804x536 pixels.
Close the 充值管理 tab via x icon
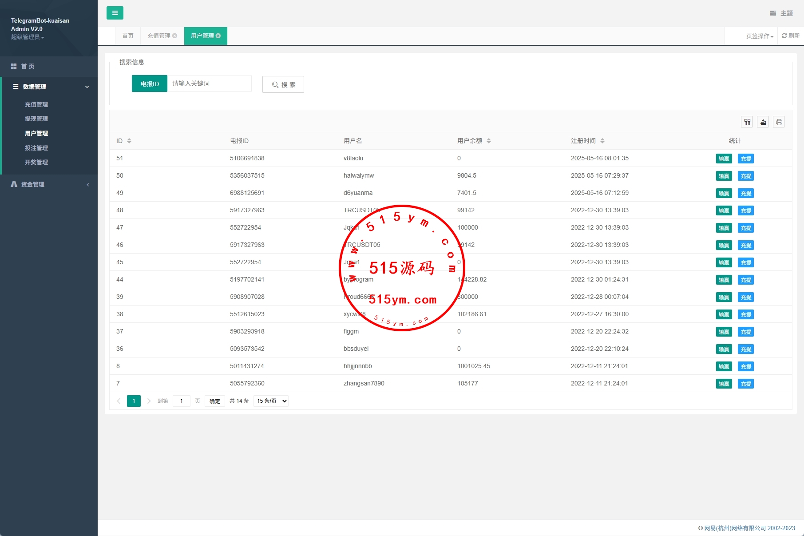point(175,36)
